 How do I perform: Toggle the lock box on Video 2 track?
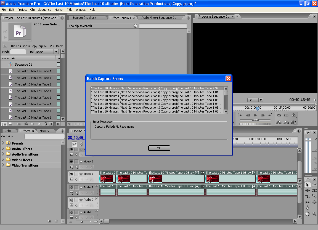[x=76, y=162]
